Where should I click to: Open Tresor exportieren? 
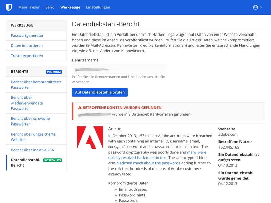click(x=27, y=56)
